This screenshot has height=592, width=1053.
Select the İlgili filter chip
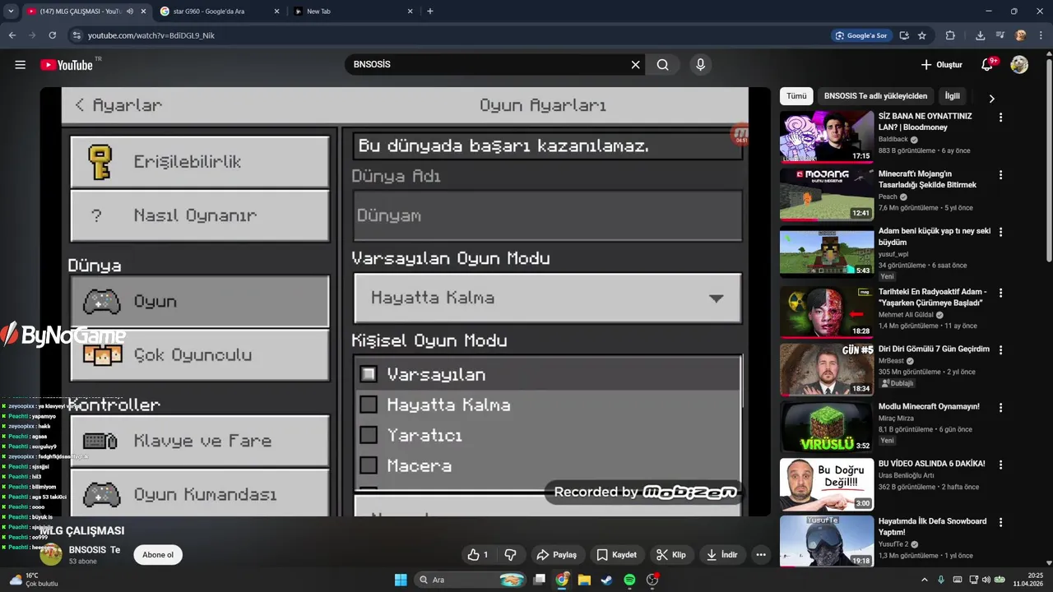pyautogui.click(x=952, y=96)
